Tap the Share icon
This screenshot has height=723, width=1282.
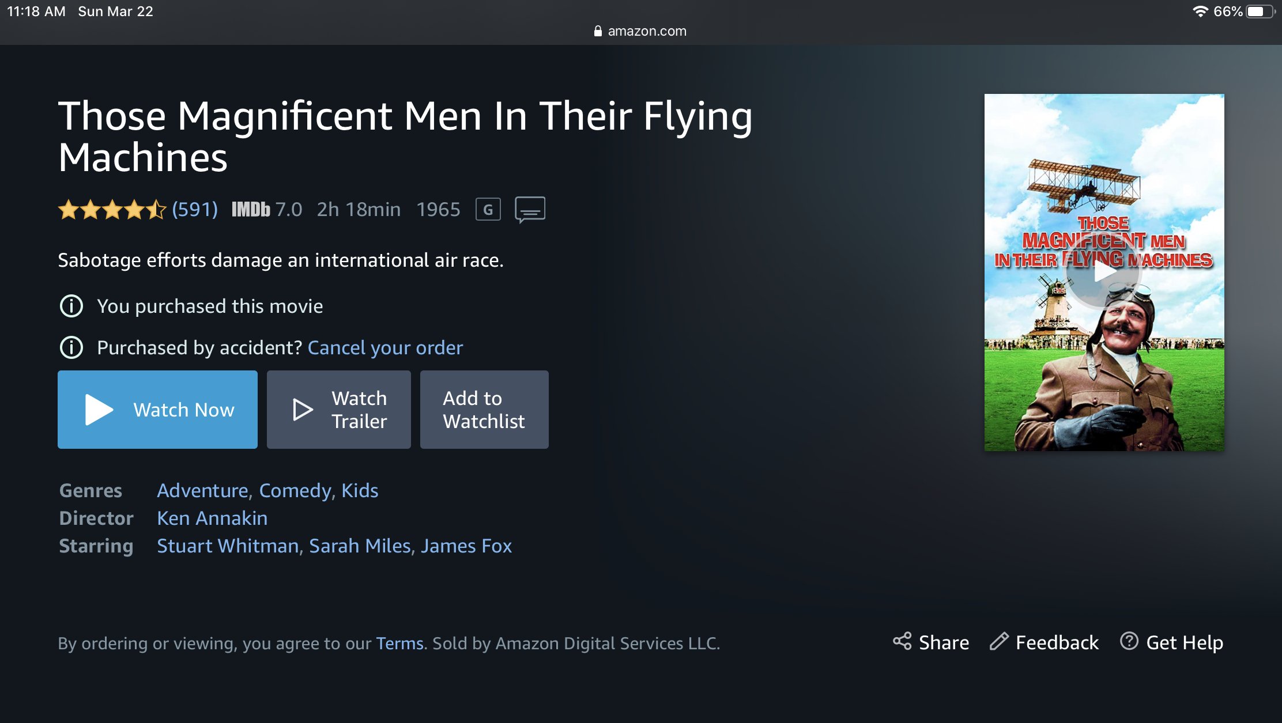click(x=902, y=641)
